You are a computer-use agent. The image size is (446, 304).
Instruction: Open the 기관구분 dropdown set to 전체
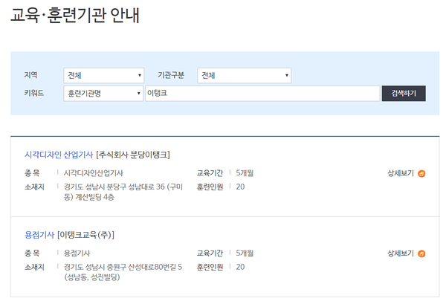click(x=244, y=75)
